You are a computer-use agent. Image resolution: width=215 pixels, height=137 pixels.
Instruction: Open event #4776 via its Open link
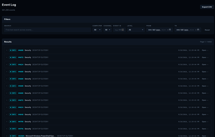(x=205, y=129)
